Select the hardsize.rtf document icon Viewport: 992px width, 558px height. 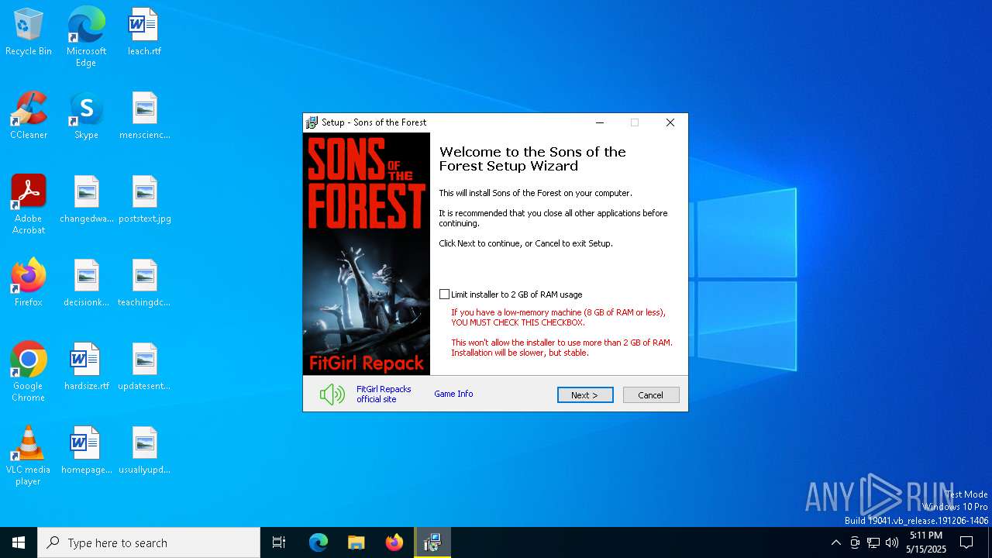[x=87, y=367]
